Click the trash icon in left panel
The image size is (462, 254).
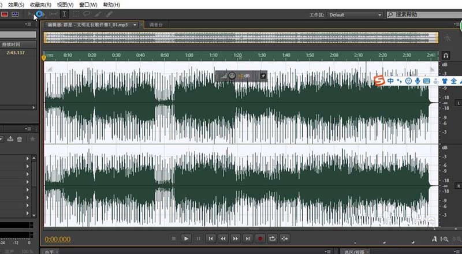[x=19, y=139]
